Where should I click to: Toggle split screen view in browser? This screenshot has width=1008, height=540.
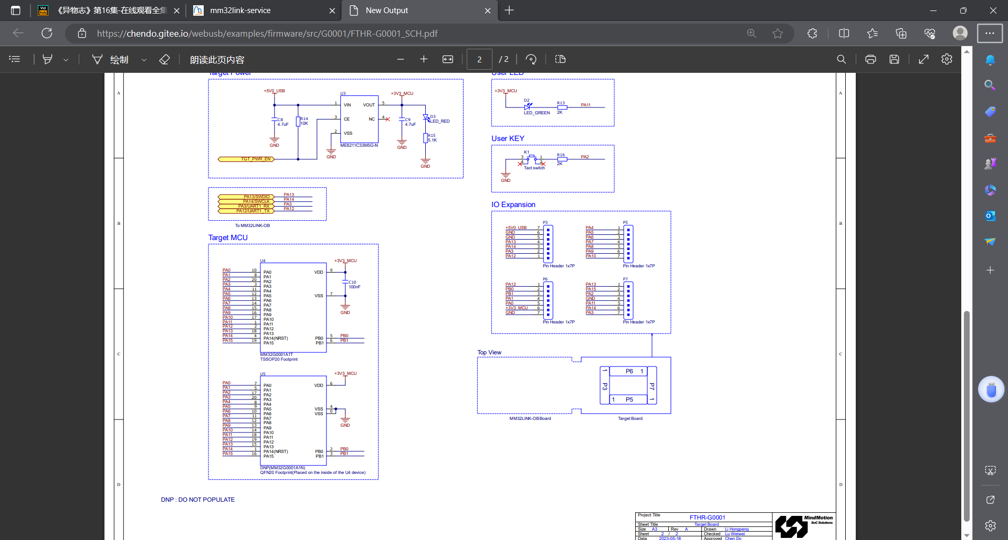(x=844, y=34)
